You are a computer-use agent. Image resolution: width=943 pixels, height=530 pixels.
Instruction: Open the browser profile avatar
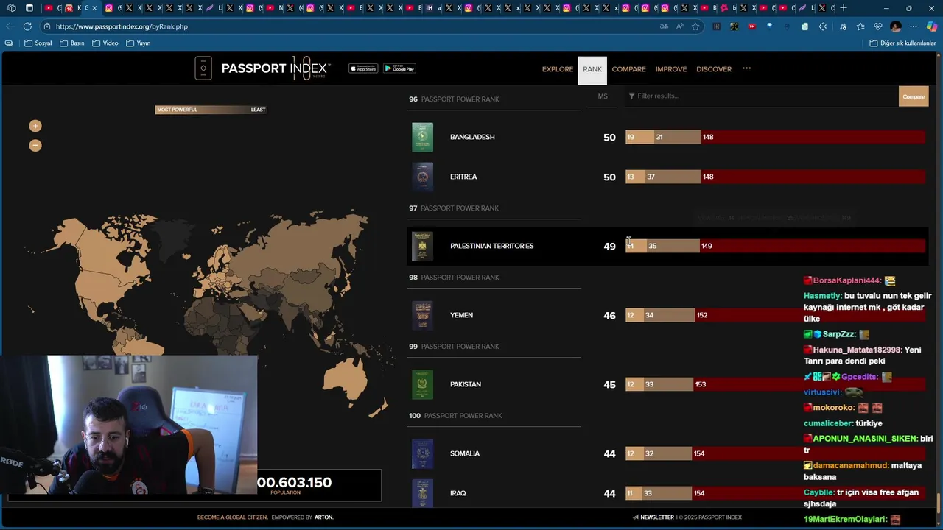click(x=896, y=26)
